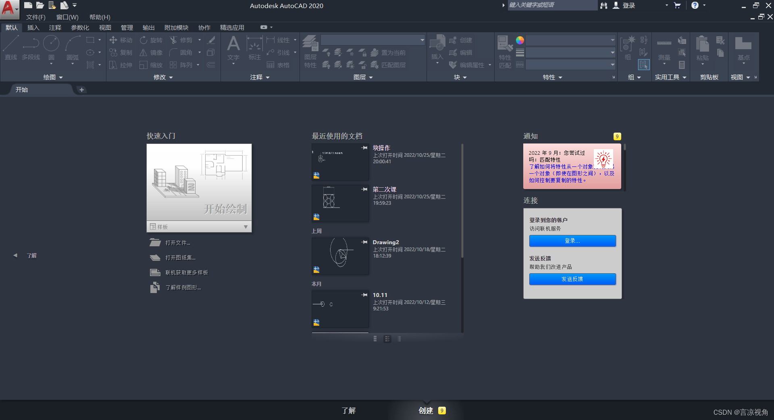This screenshot has height=420, width=774.
Task: Open Layer Properties (图层特性)
Action: pos(310,52)
